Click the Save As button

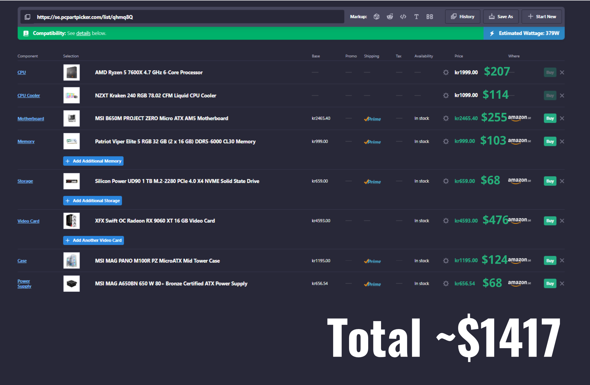(501, 17)
